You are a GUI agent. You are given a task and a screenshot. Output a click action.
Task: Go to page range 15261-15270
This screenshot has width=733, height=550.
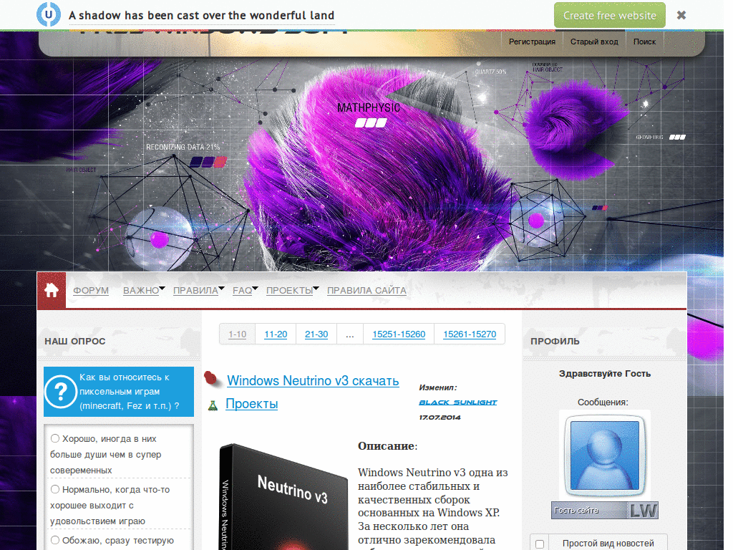[x=470, y=334]
